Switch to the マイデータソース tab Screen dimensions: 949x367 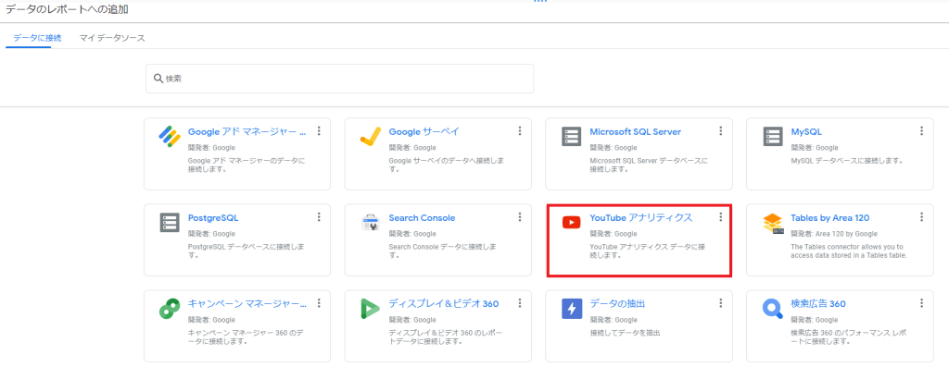pyautogui.click(x=112, y=37)
